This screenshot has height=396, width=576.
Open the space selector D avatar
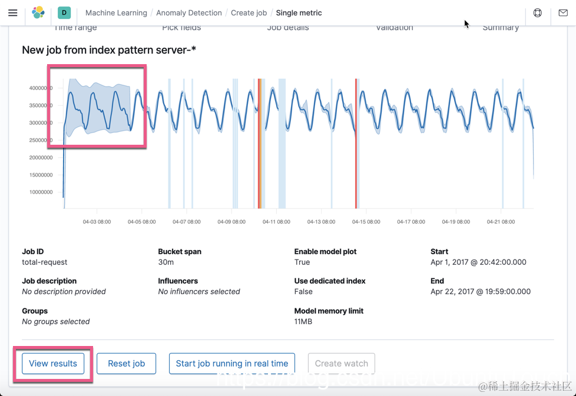pos(64,12)
